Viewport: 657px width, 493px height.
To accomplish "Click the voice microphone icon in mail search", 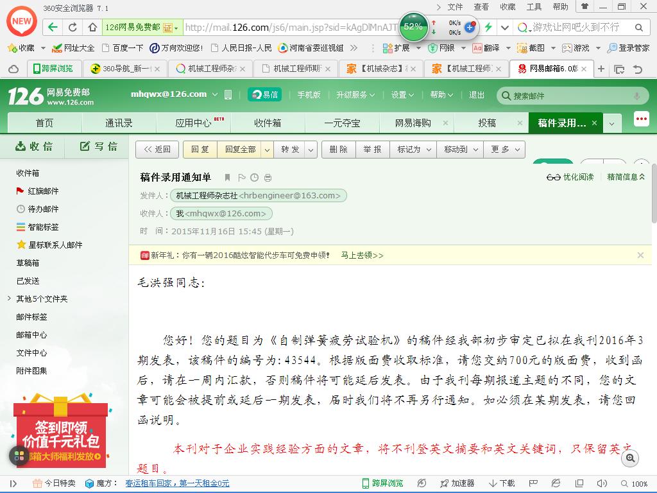I will (637, 96).
